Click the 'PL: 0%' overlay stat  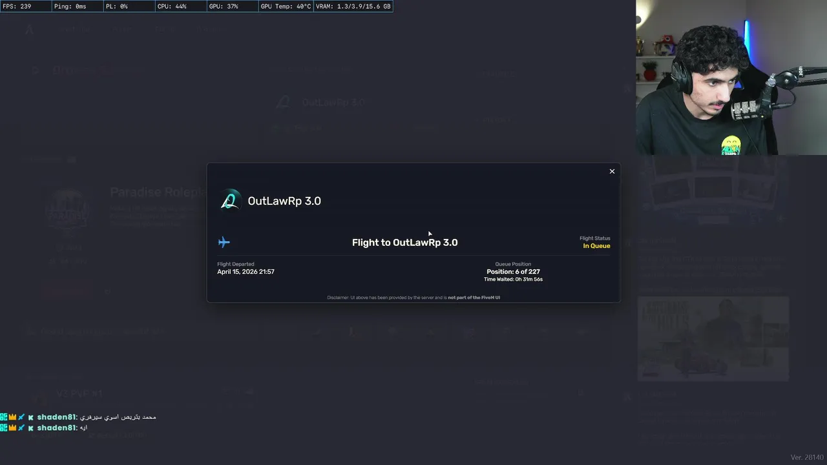tap(129, 6)
